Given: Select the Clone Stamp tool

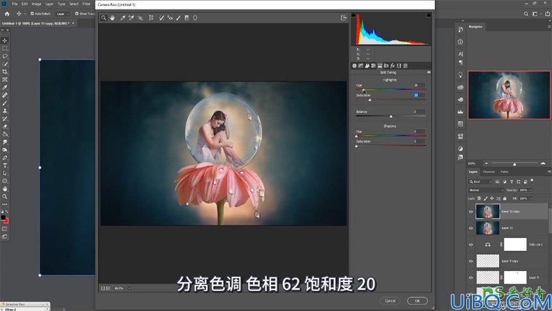Looking at the screenshot, I should coord(5,111).
